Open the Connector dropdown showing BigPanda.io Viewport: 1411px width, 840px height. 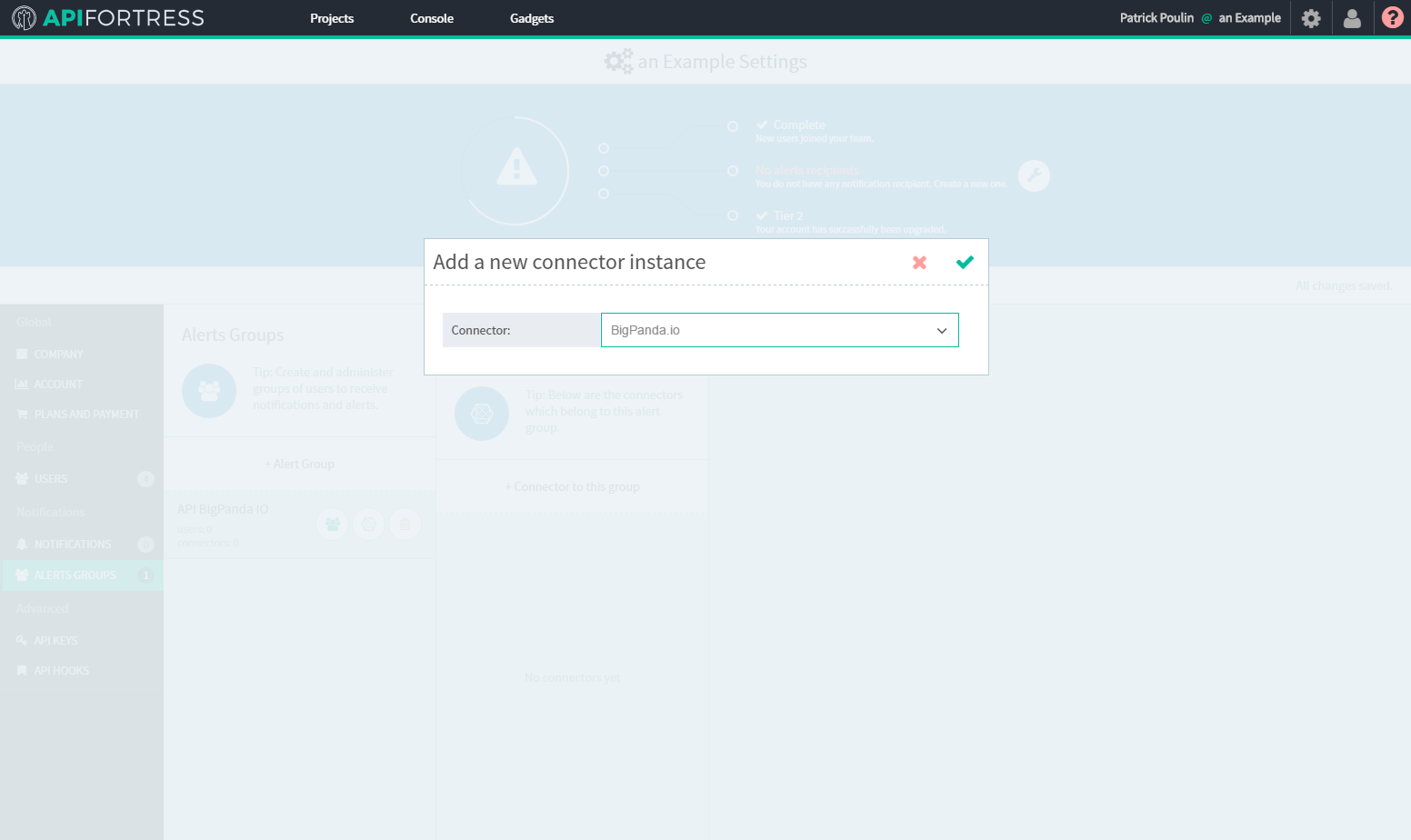click(x=779, y=330)
